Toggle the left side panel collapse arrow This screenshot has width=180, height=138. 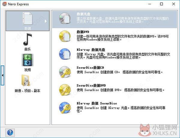click(x=2, y=75)
